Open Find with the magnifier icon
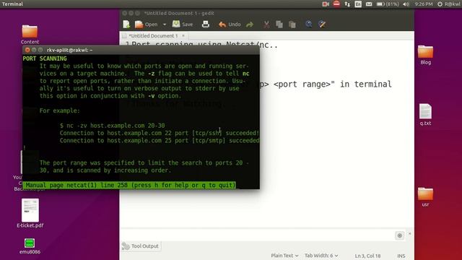This screenshot has width=462, height=260. pos(309,25)
